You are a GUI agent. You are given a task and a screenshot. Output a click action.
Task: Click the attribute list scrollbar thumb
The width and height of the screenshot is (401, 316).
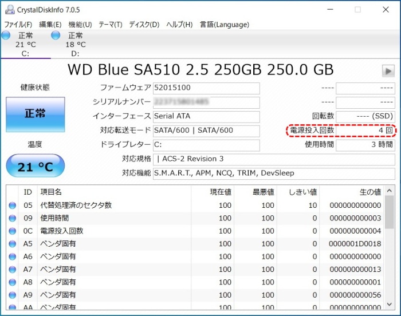389,212
